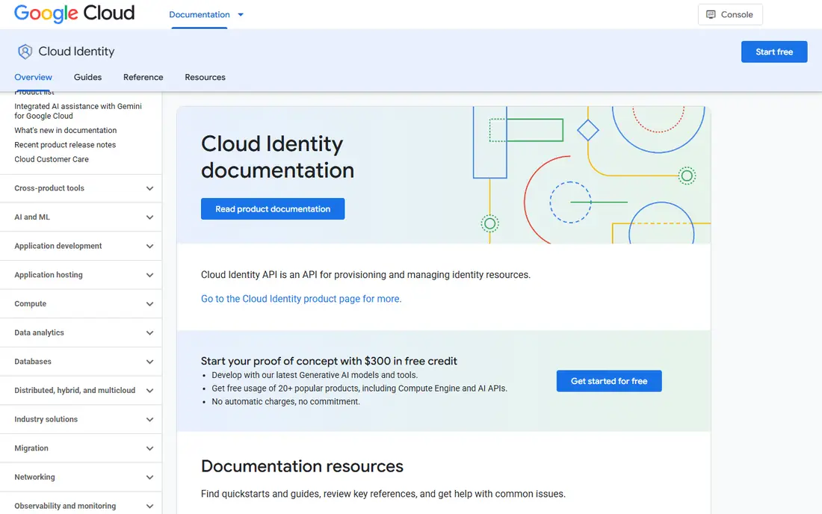This screenshot has height=514, width=822.
Task: Open What's new in documentation
Action: click(x=66, y=131)
